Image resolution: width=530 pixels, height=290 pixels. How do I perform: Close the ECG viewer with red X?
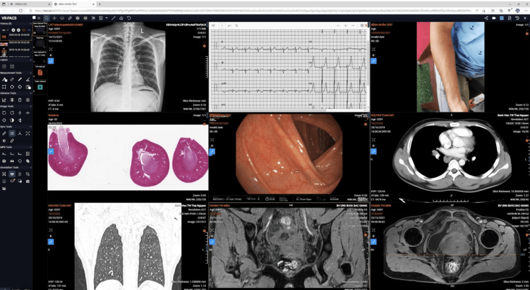pos(365,26)
